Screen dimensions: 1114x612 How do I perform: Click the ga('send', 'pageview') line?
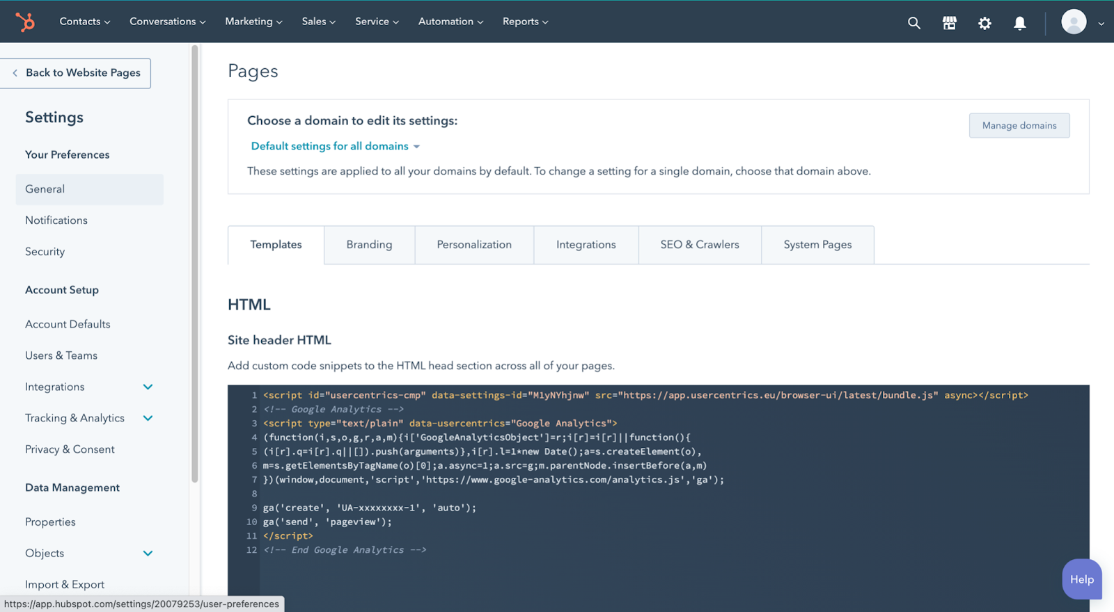tap(327, 522)
